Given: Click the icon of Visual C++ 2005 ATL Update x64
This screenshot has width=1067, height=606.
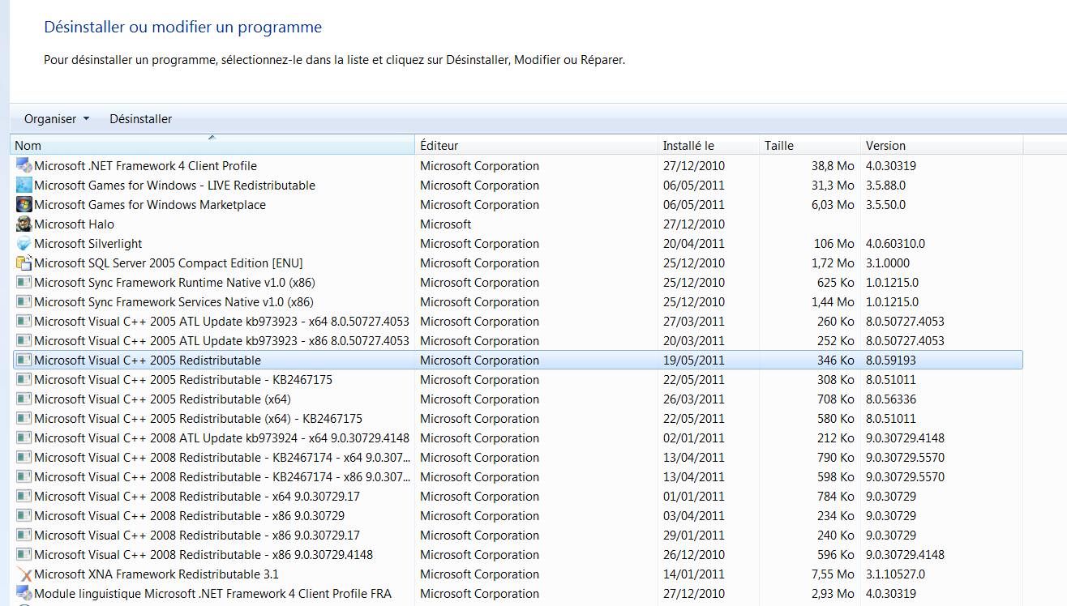Looking at the screenshot, I should [24, 321].
